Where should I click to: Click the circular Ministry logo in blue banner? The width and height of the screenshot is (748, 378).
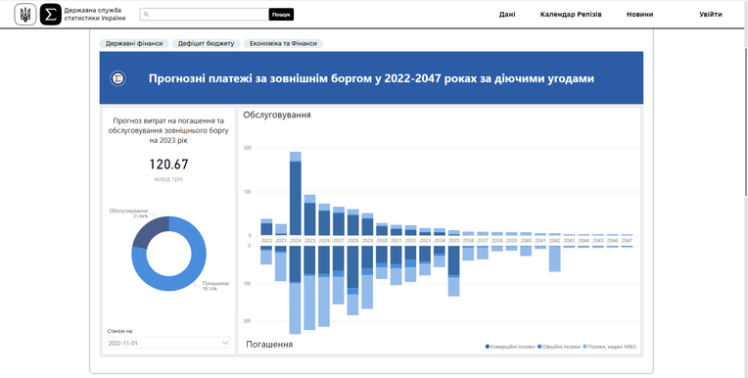(117, 78)
